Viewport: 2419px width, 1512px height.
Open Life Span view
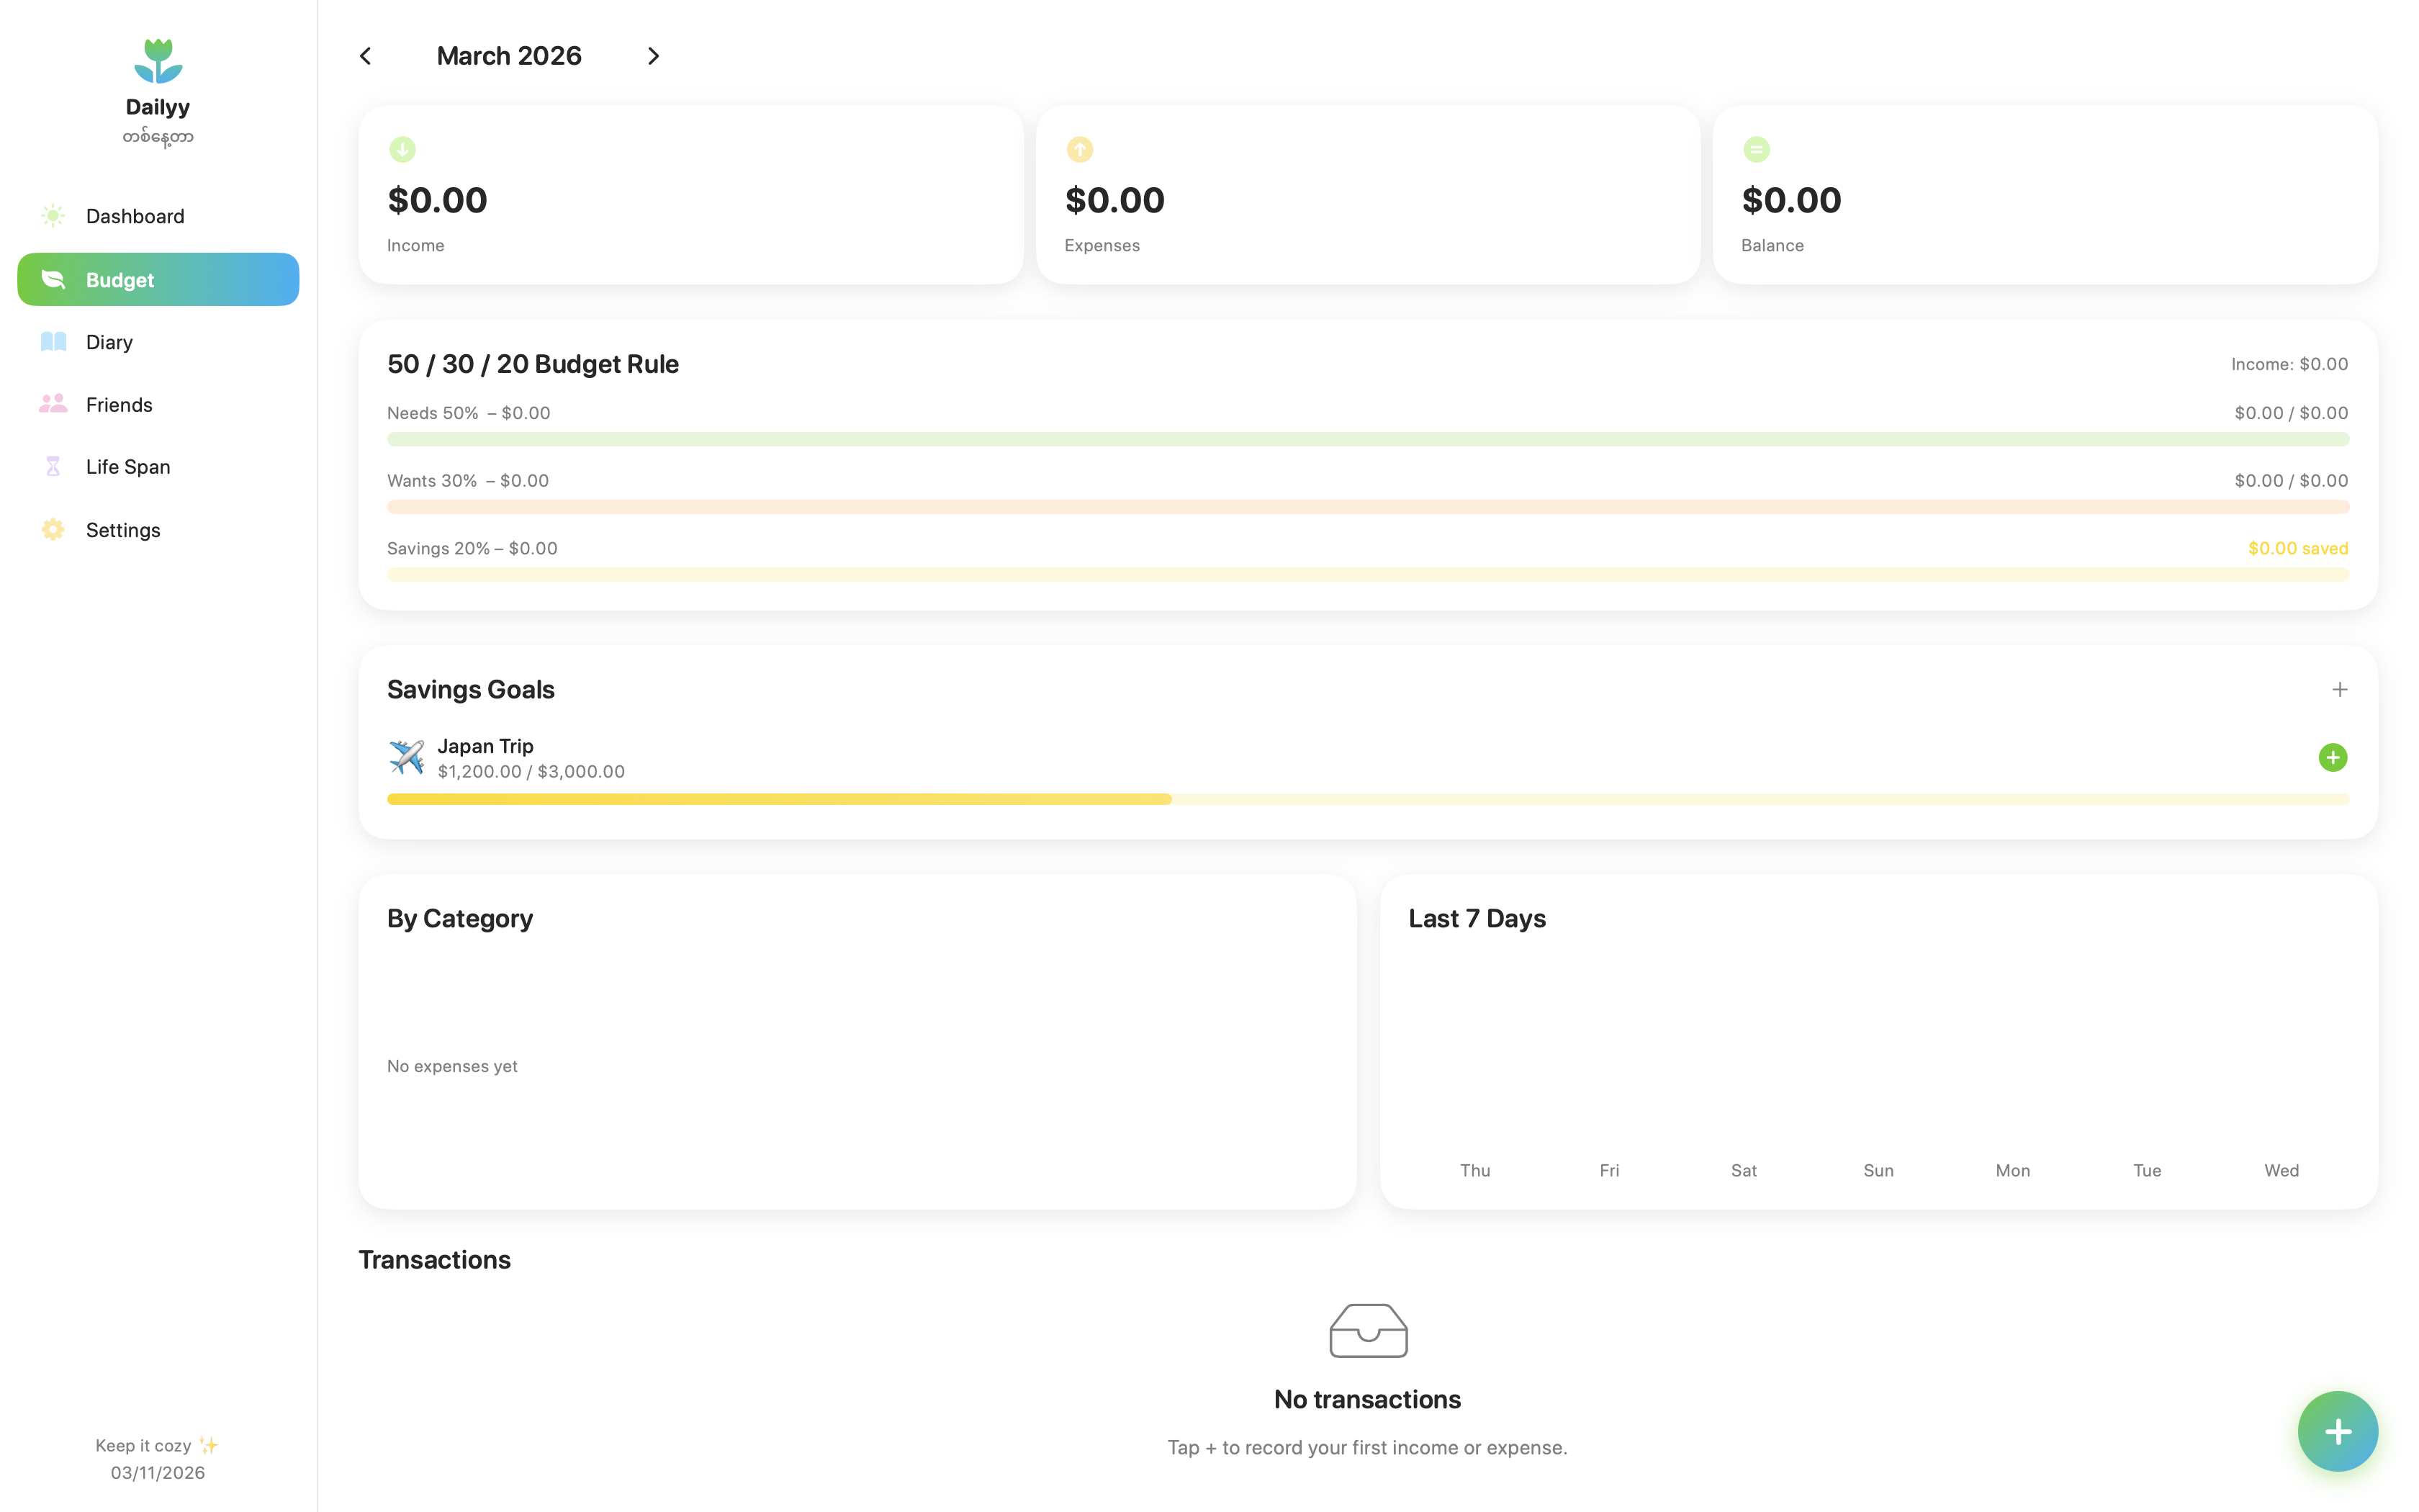(x=128, y=467)
